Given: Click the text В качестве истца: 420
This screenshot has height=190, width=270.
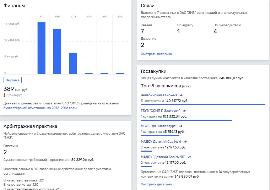Looking at the screenshot, I should (x=21, y=184).
